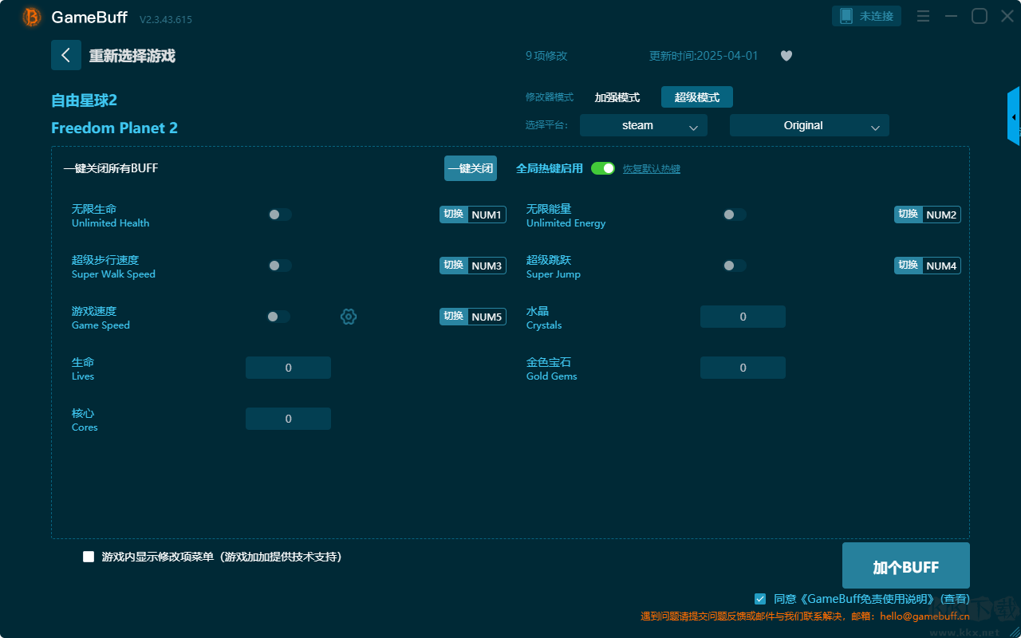Image resolution: width=1021 pixels, height=638 pixels.
Task: Select the 超级模式 mode tab
Action: [697, 97]
